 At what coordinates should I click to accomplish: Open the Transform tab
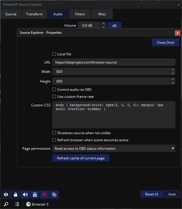coord(34,14)
